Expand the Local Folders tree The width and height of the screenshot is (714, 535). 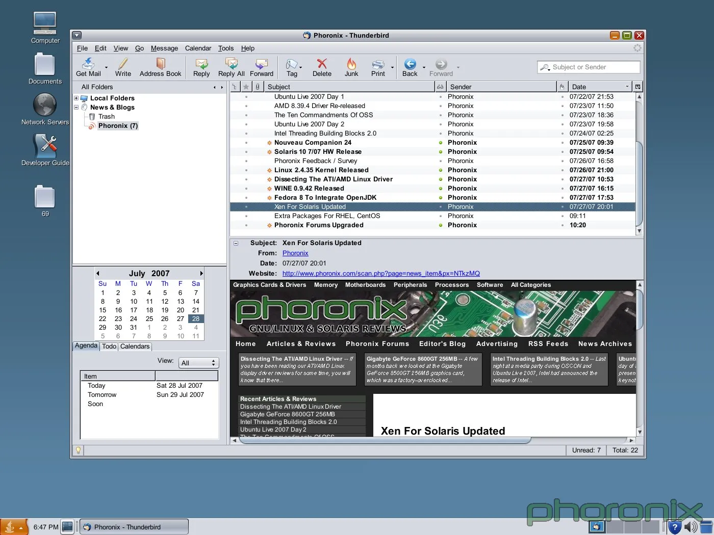tap(76, 98)
